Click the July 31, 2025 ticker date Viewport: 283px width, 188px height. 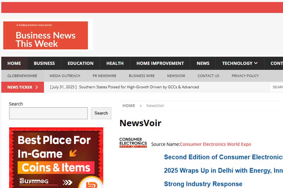click(x=63, y=87)
